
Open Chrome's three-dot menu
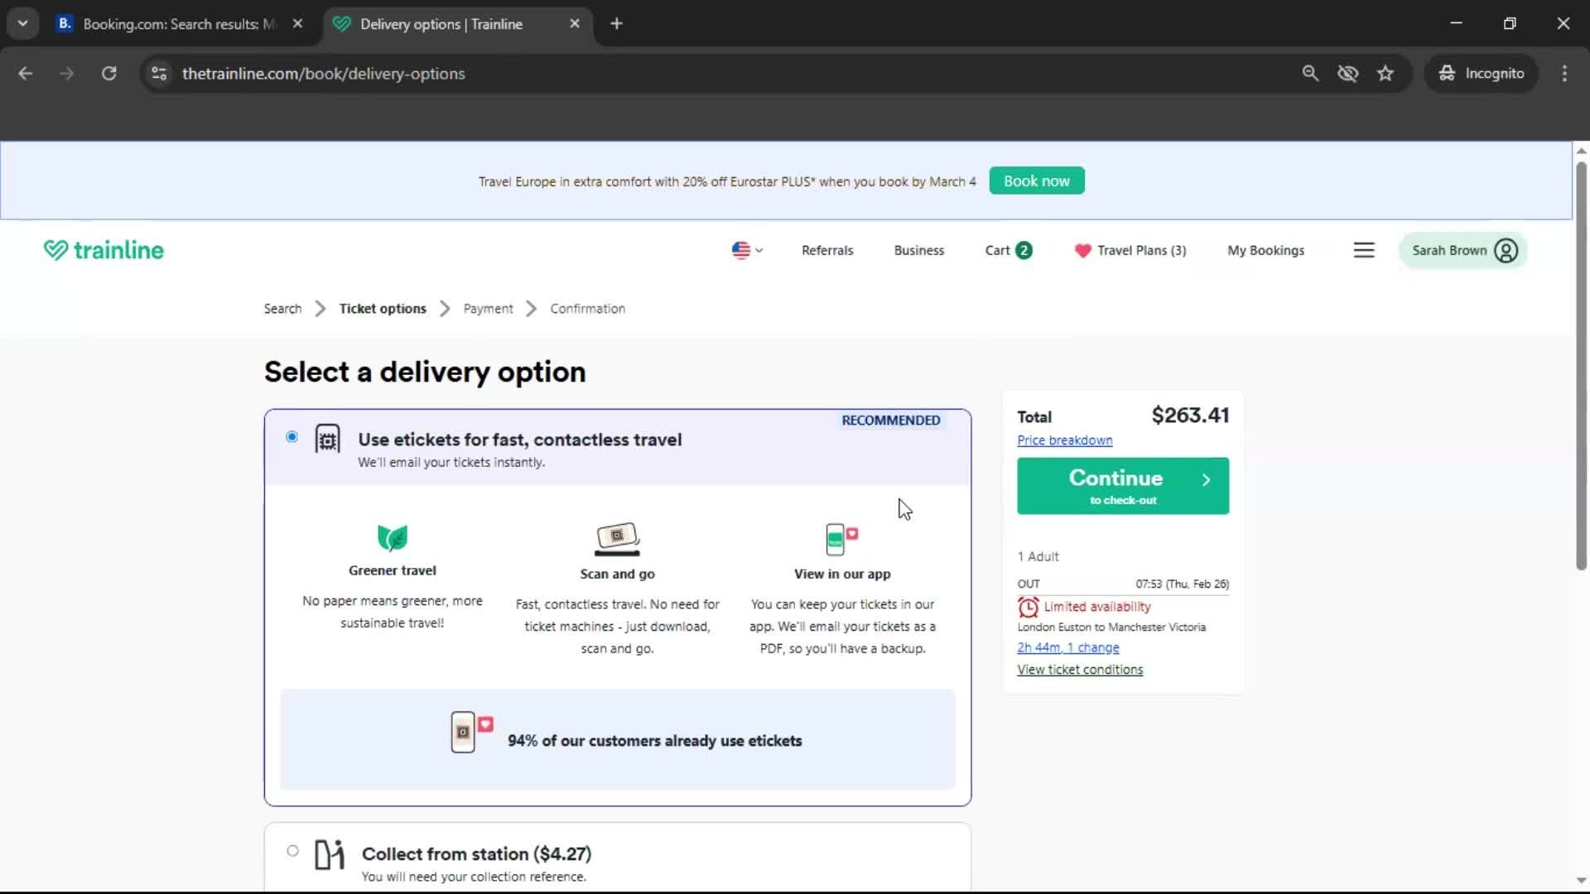[x=1564, y=73]
